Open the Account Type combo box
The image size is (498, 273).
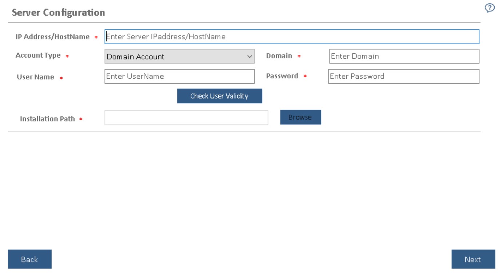click(179, 57)
